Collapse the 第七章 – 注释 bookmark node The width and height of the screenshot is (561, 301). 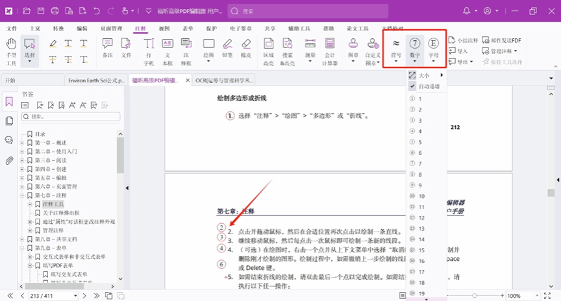[23, 195]
